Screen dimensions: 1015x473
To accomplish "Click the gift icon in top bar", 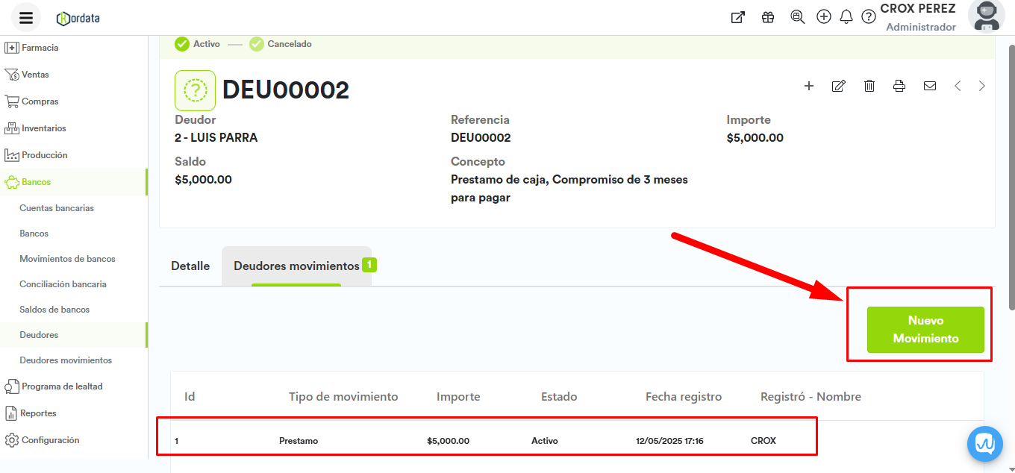I will (768, 17).
